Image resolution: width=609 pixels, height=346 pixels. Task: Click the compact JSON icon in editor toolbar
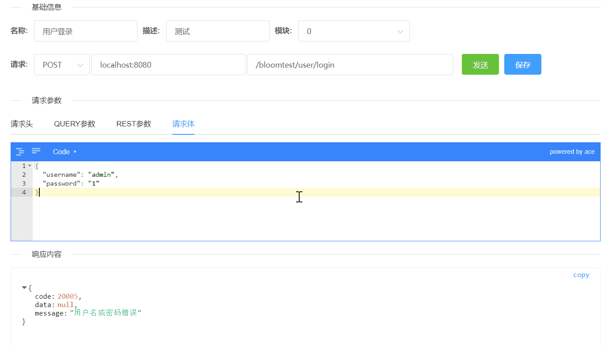tap(36, 152)
